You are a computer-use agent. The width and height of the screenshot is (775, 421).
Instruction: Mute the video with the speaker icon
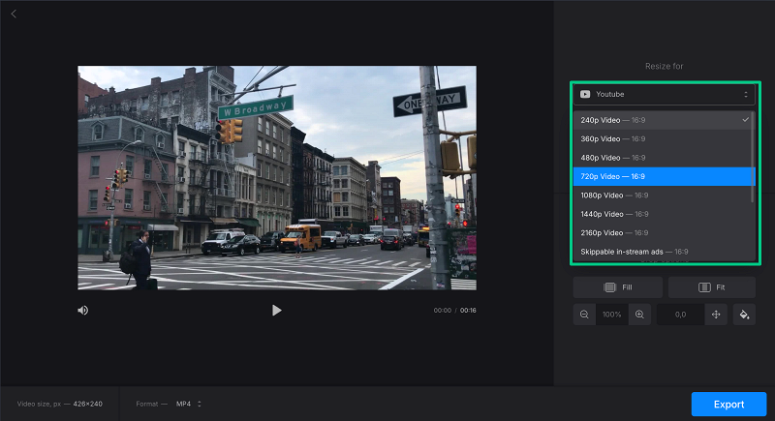pyautogui.click(x=83, y=310)
